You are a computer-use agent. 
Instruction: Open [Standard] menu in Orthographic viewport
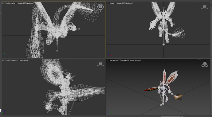click(x=21, y=3)
